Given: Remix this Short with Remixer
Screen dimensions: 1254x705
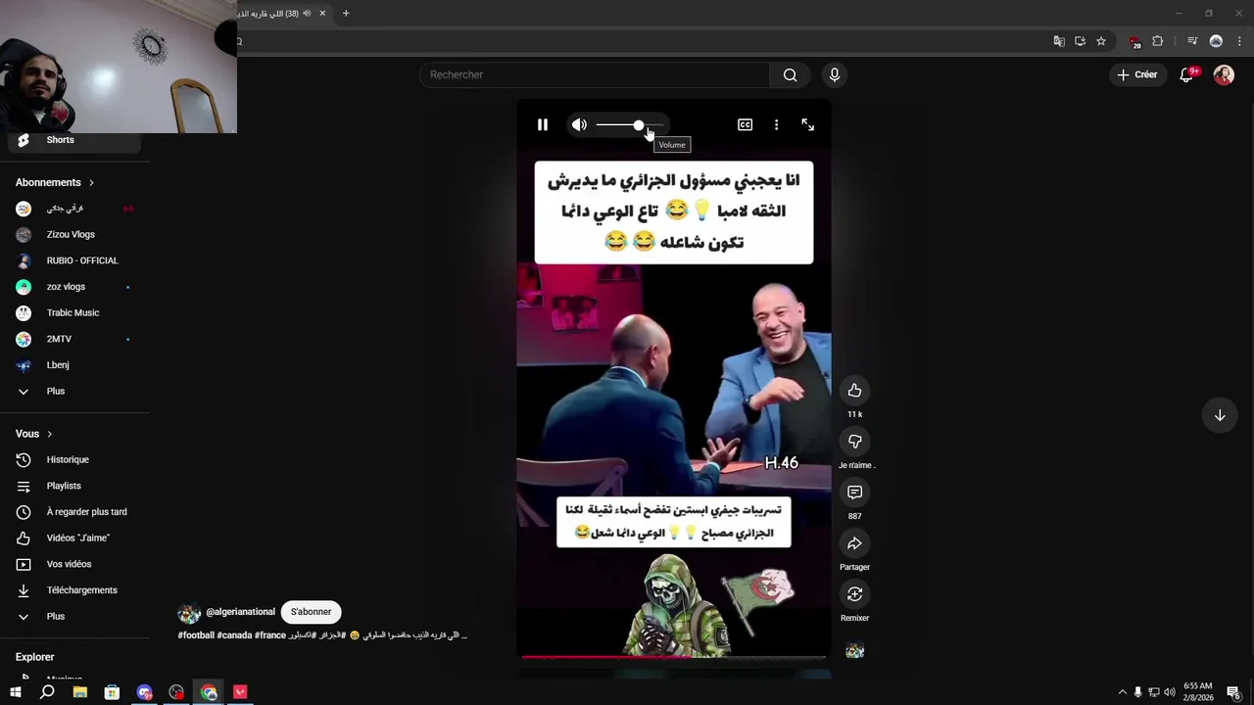Looking at the screenshot, I should (x=854, y=593).
